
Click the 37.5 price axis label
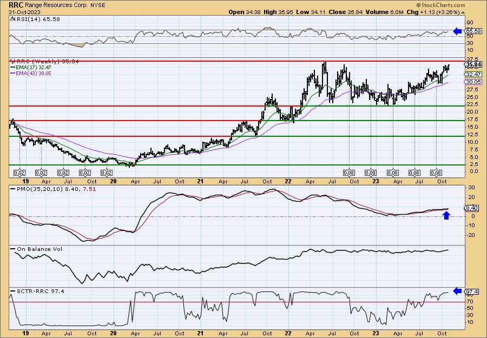[472, 59]
